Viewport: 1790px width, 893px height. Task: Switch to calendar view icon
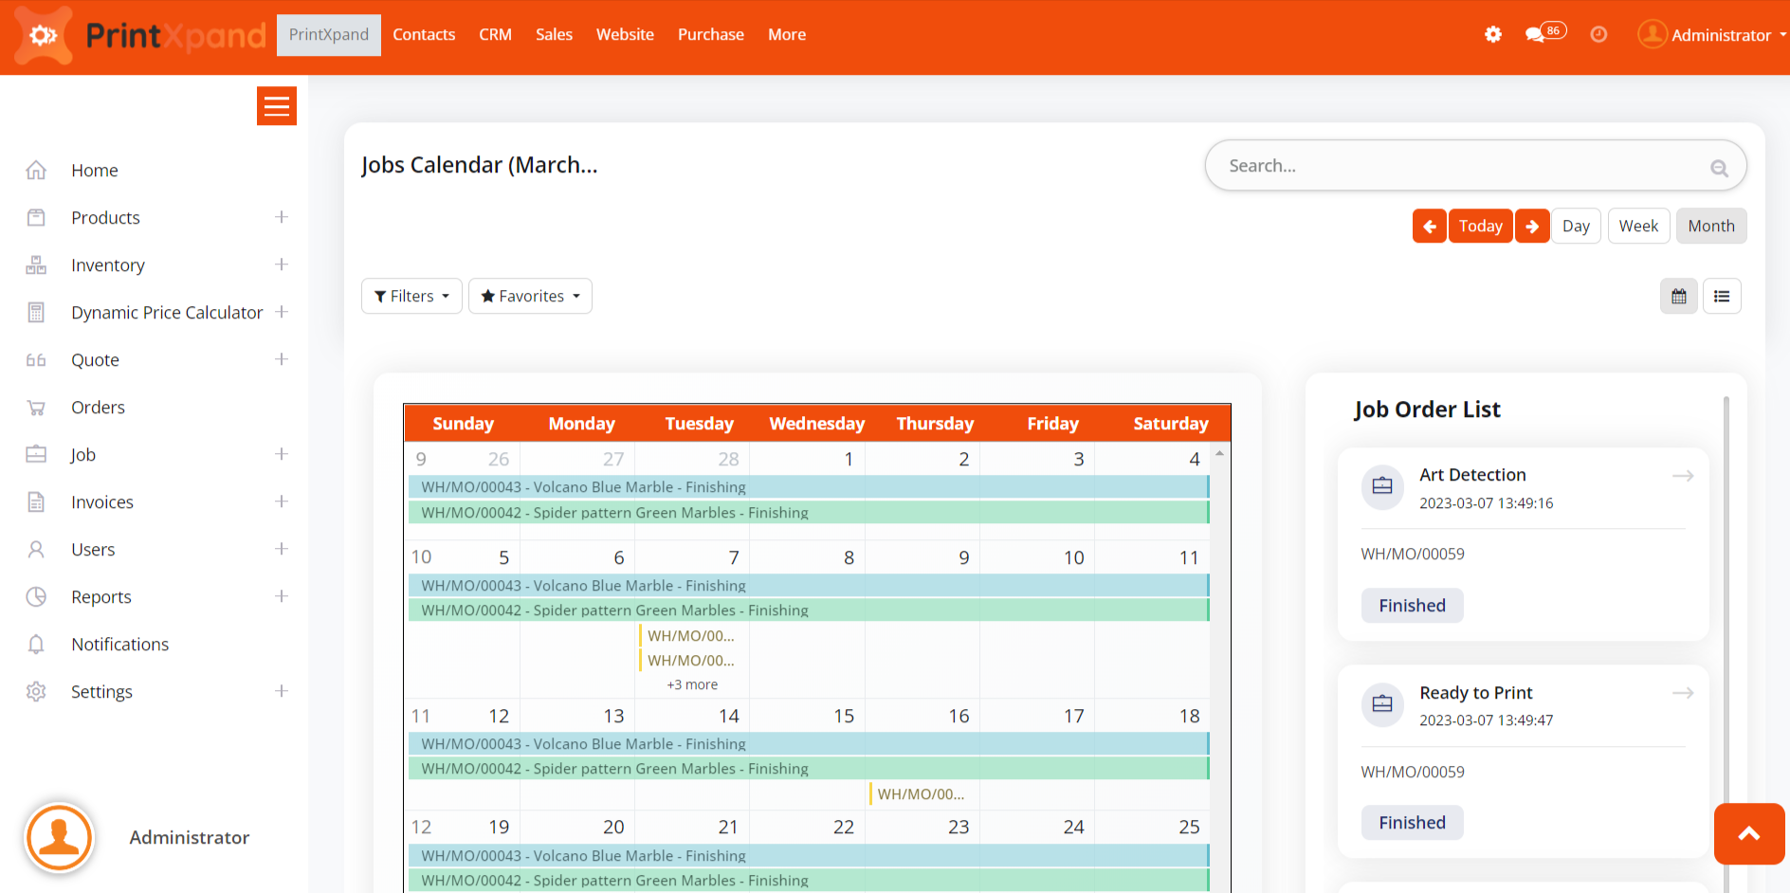click(x=1678, y=297)
